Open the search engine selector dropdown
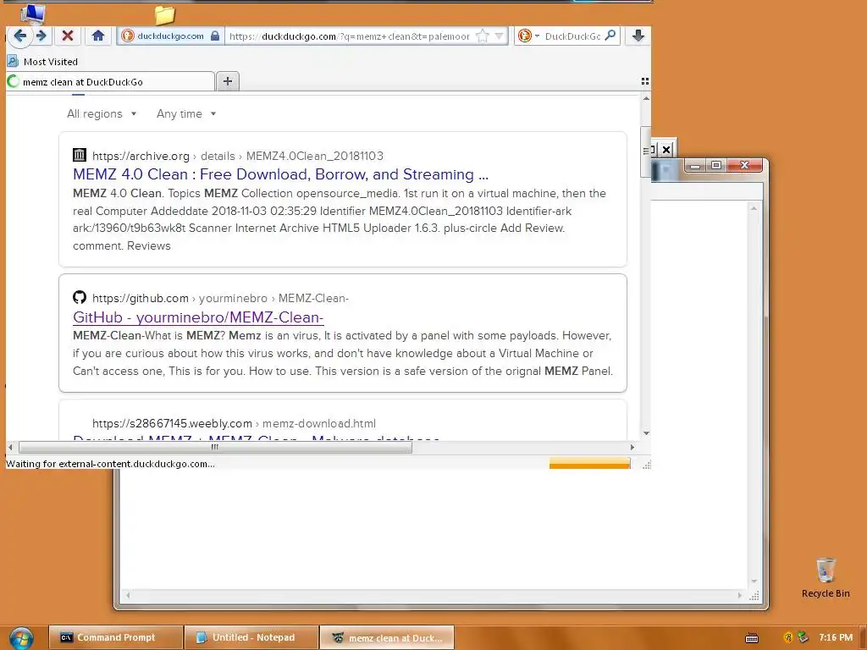 coord(528,36)
